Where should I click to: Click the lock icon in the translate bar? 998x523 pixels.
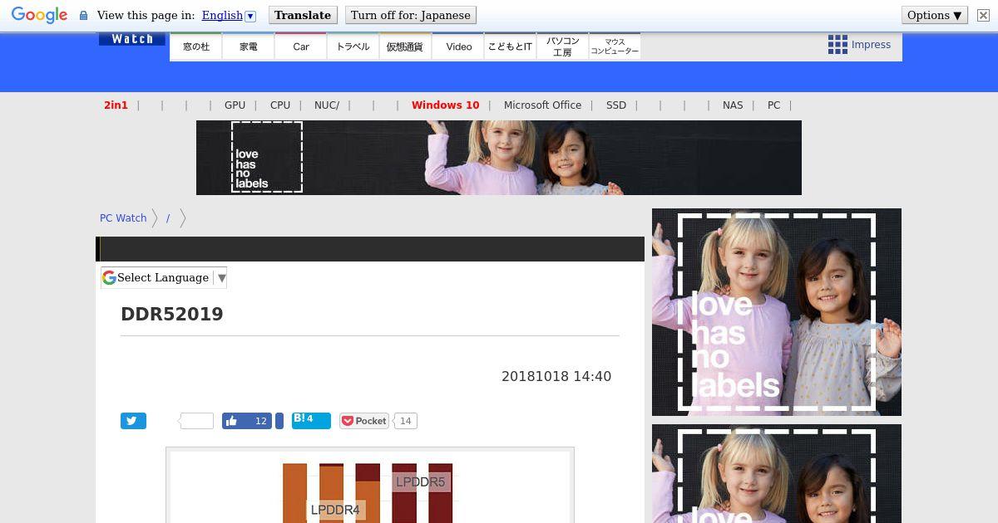(83, 16)
